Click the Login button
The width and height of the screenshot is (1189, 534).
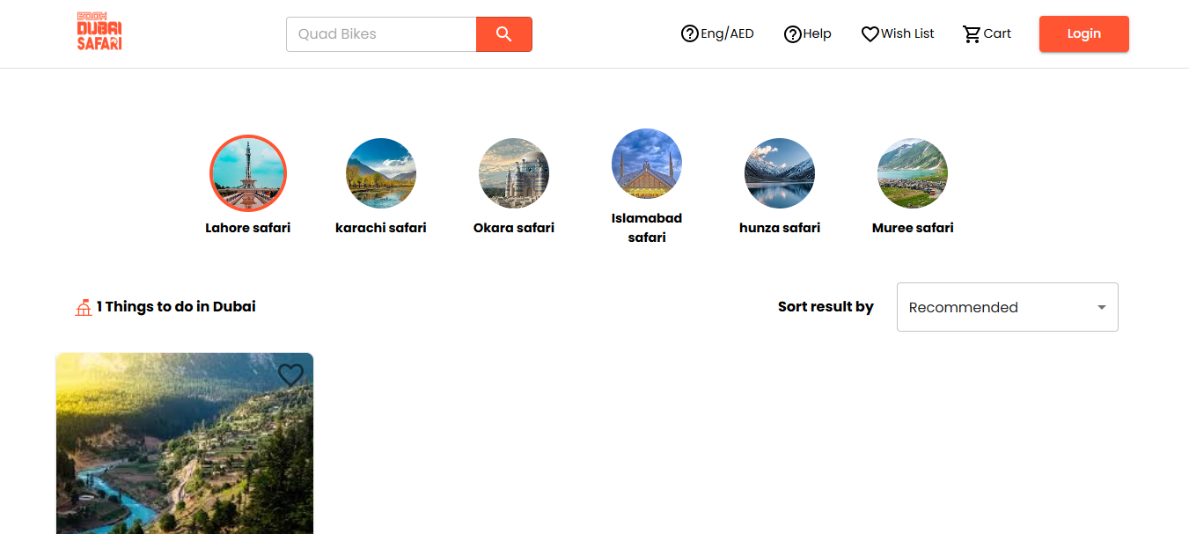tap(1083, 34)
